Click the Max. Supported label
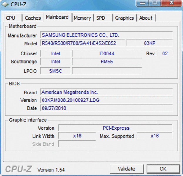Viewport: 183px width, 176px height. point(117,136)
